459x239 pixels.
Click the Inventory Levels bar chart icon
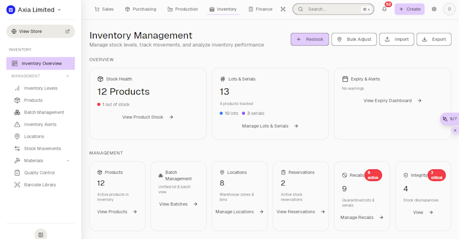pyautogui.click(x=17, y=88)
